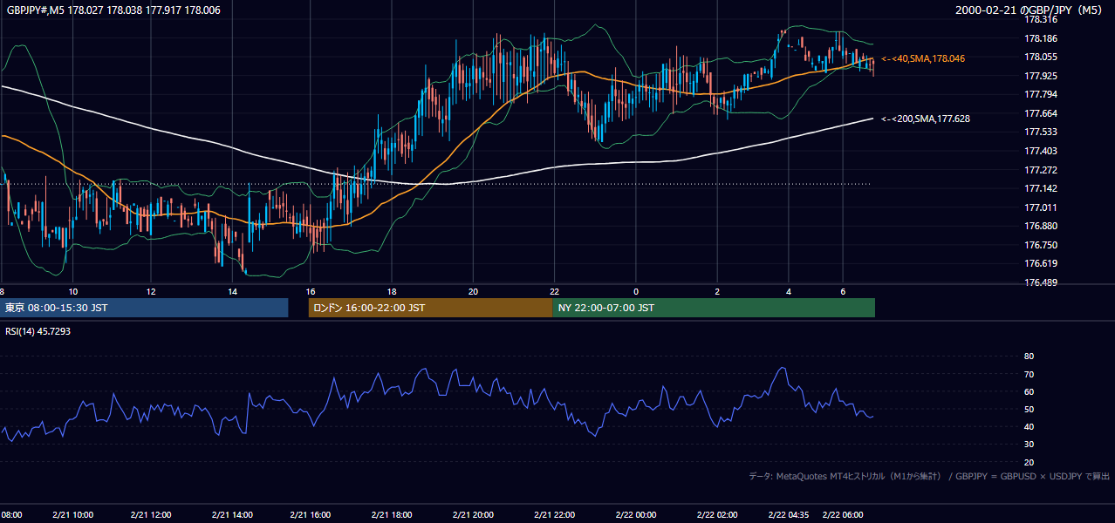Click the bottom axis 2/21 18:00 label
The width and height of the screenshot is (1115, 523).
tap(392, 514)
